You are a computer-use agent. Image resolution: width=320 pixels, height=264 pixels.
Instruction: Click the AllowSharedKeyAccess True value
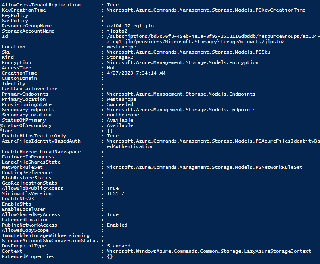point(113,214)
